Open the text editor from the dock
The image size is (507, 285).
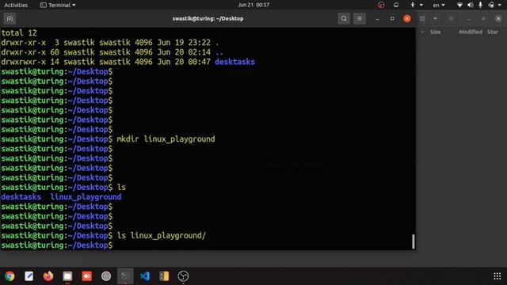(29, 276)
